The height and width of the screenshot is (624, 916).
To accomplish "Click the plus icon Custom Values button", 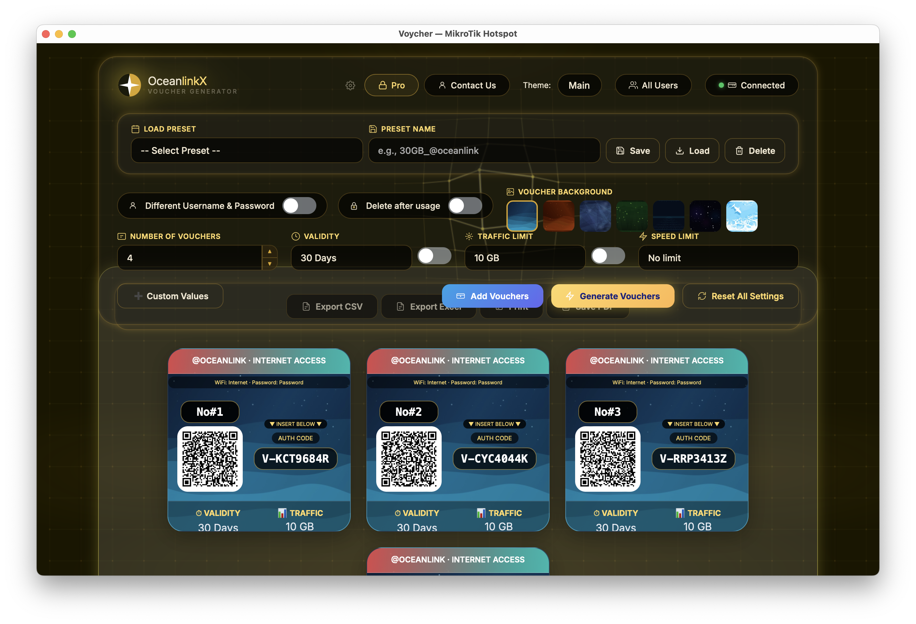I will pos(170,296).
